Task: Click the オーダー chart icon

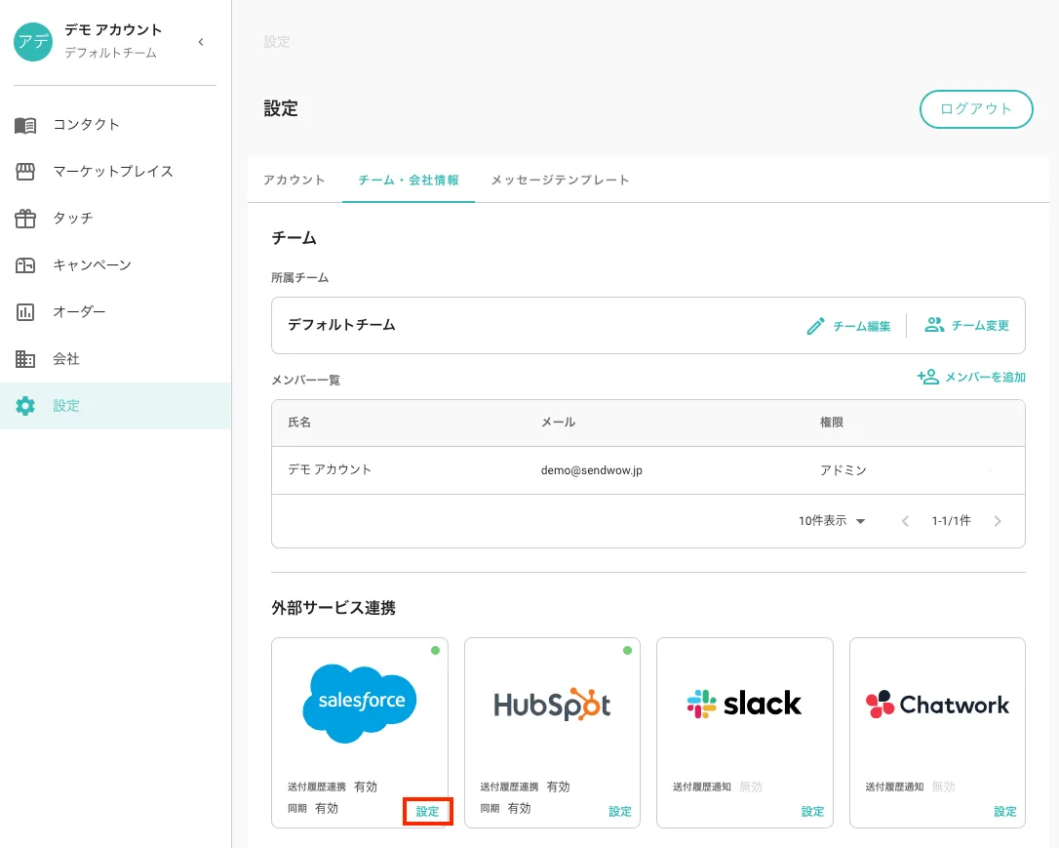Action: click(25, 312)
